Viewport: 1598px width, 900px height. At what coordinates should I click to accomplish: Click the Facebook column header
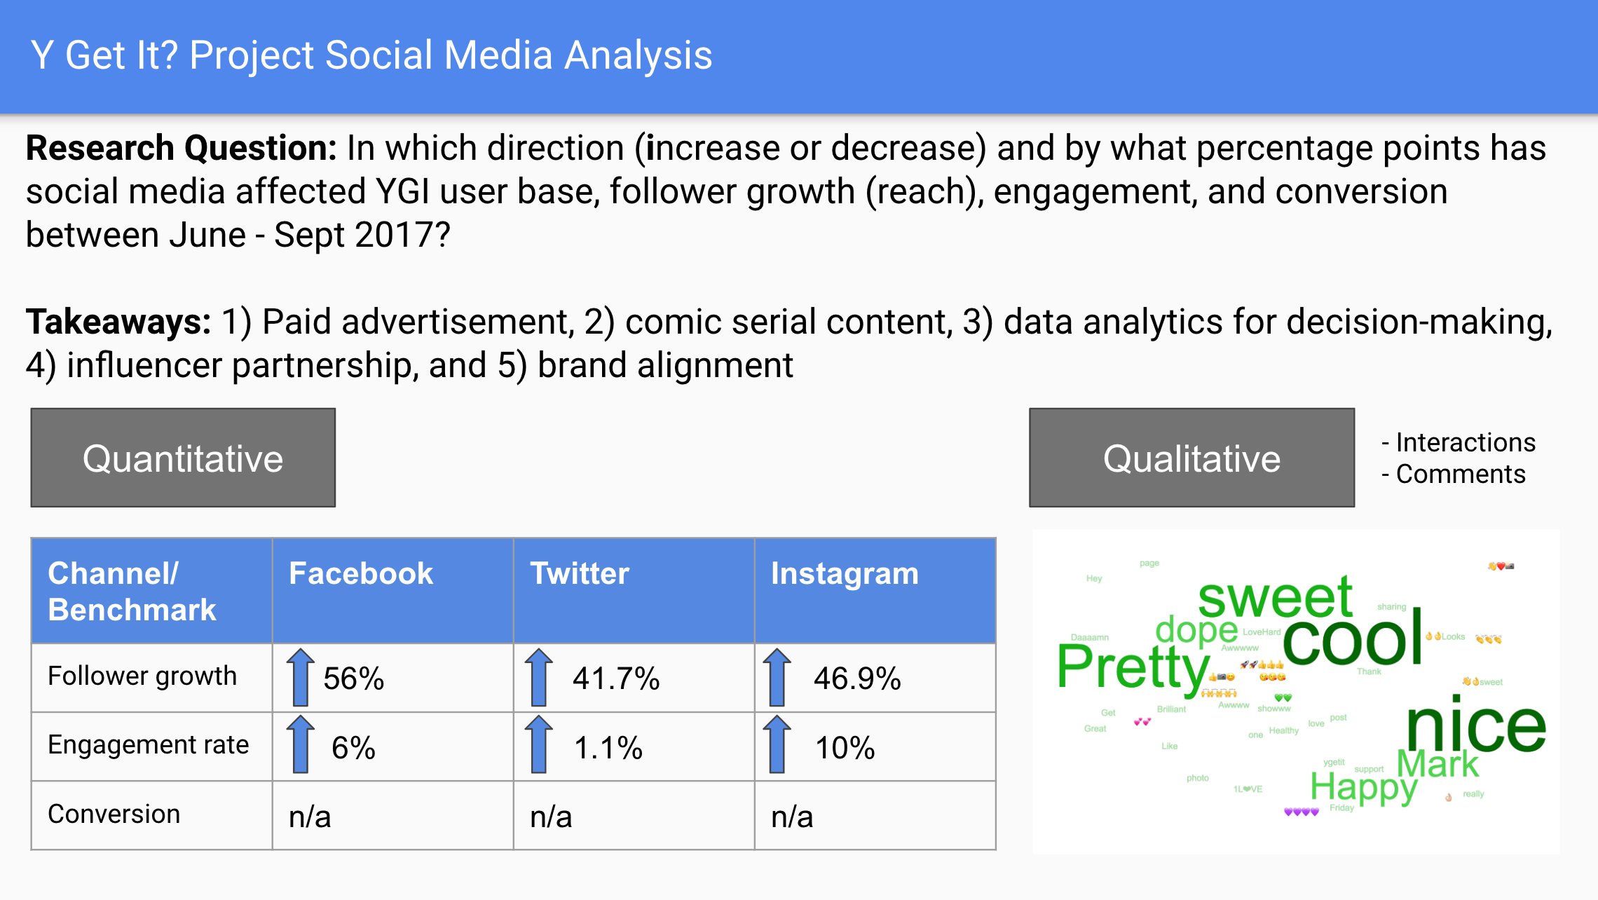click(392, 591)
